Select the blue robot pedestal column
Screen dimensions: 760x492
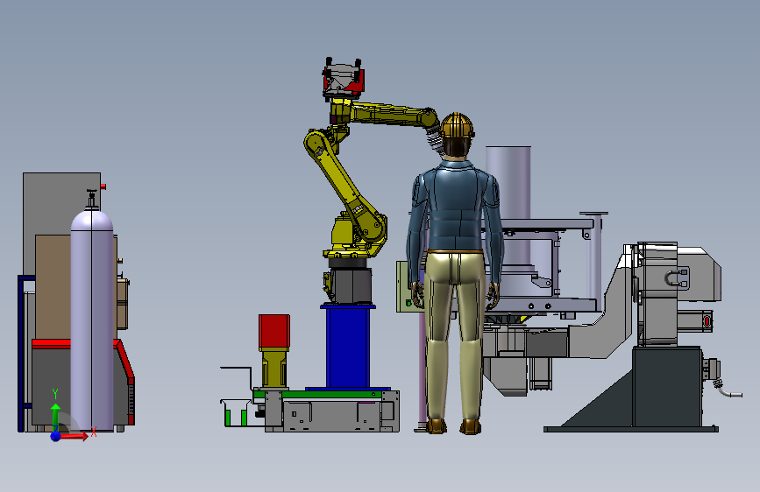[347, 346]
